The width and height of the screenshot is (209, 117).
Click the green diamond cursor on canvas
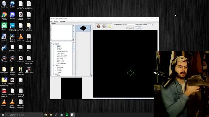130,73
